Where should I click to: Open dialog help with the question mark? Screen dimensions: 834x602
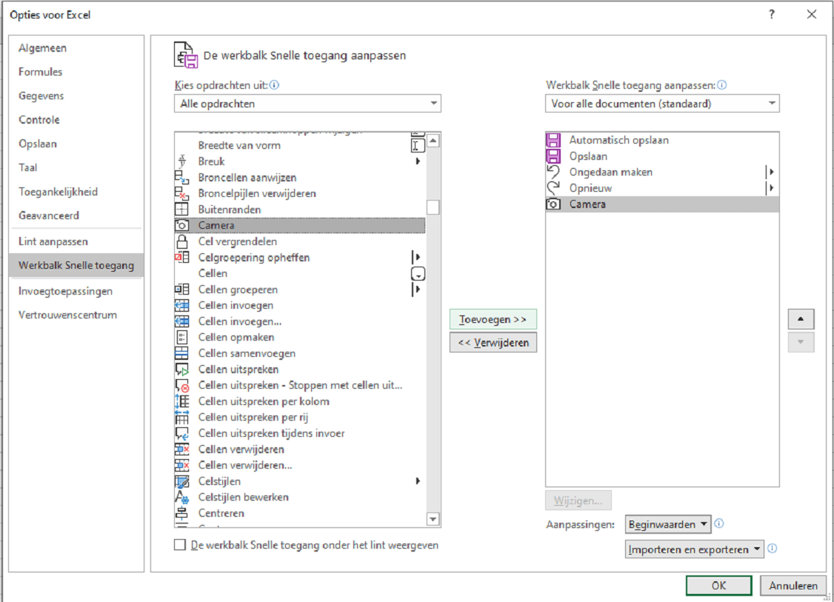point(771,14)
